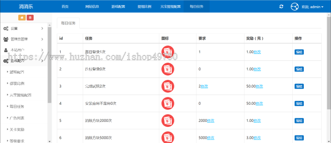Open 网站信息 in the top navigation
The width and height of the screenshot is (331, 143).
click(x=92, y=7)
